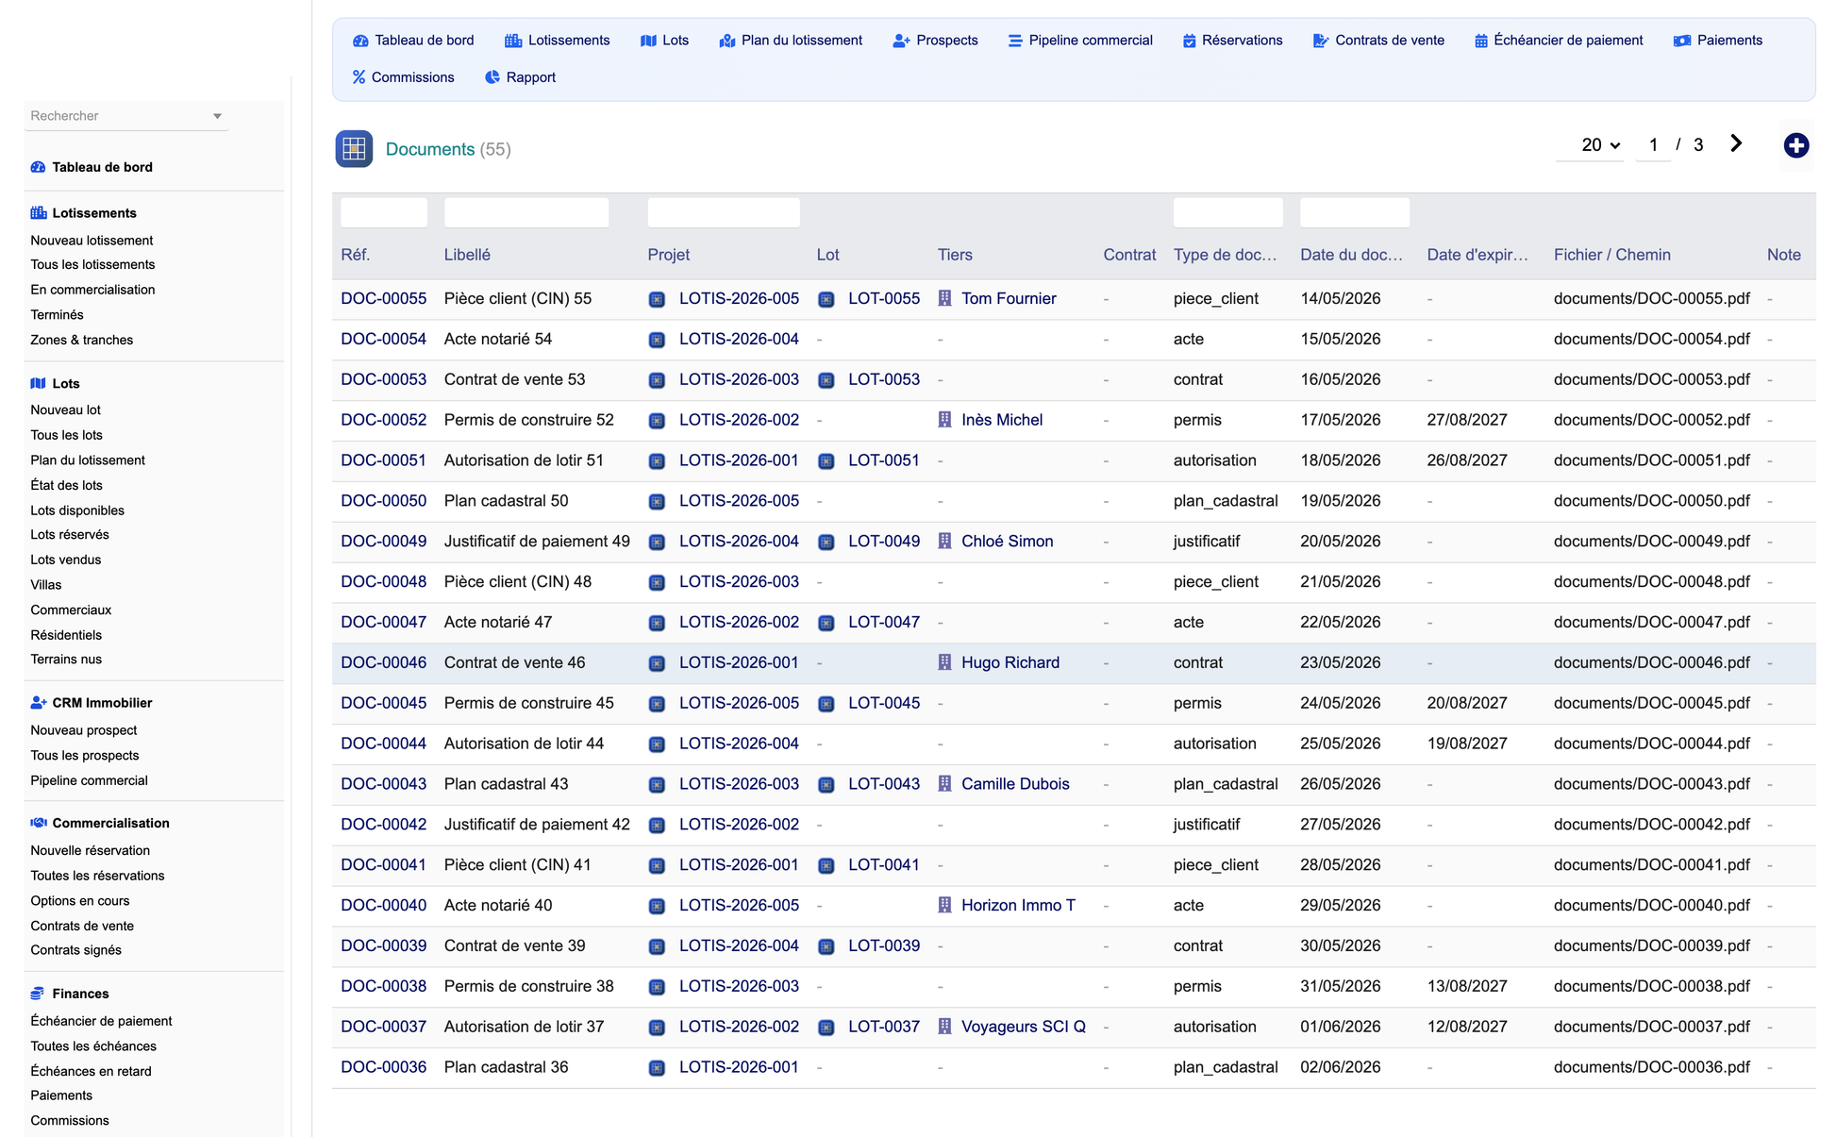Image resolution: width=1836 pixels, height=1137 pixels.
Task: Click Rapport pie chart icon
Action: coord(492,77)
